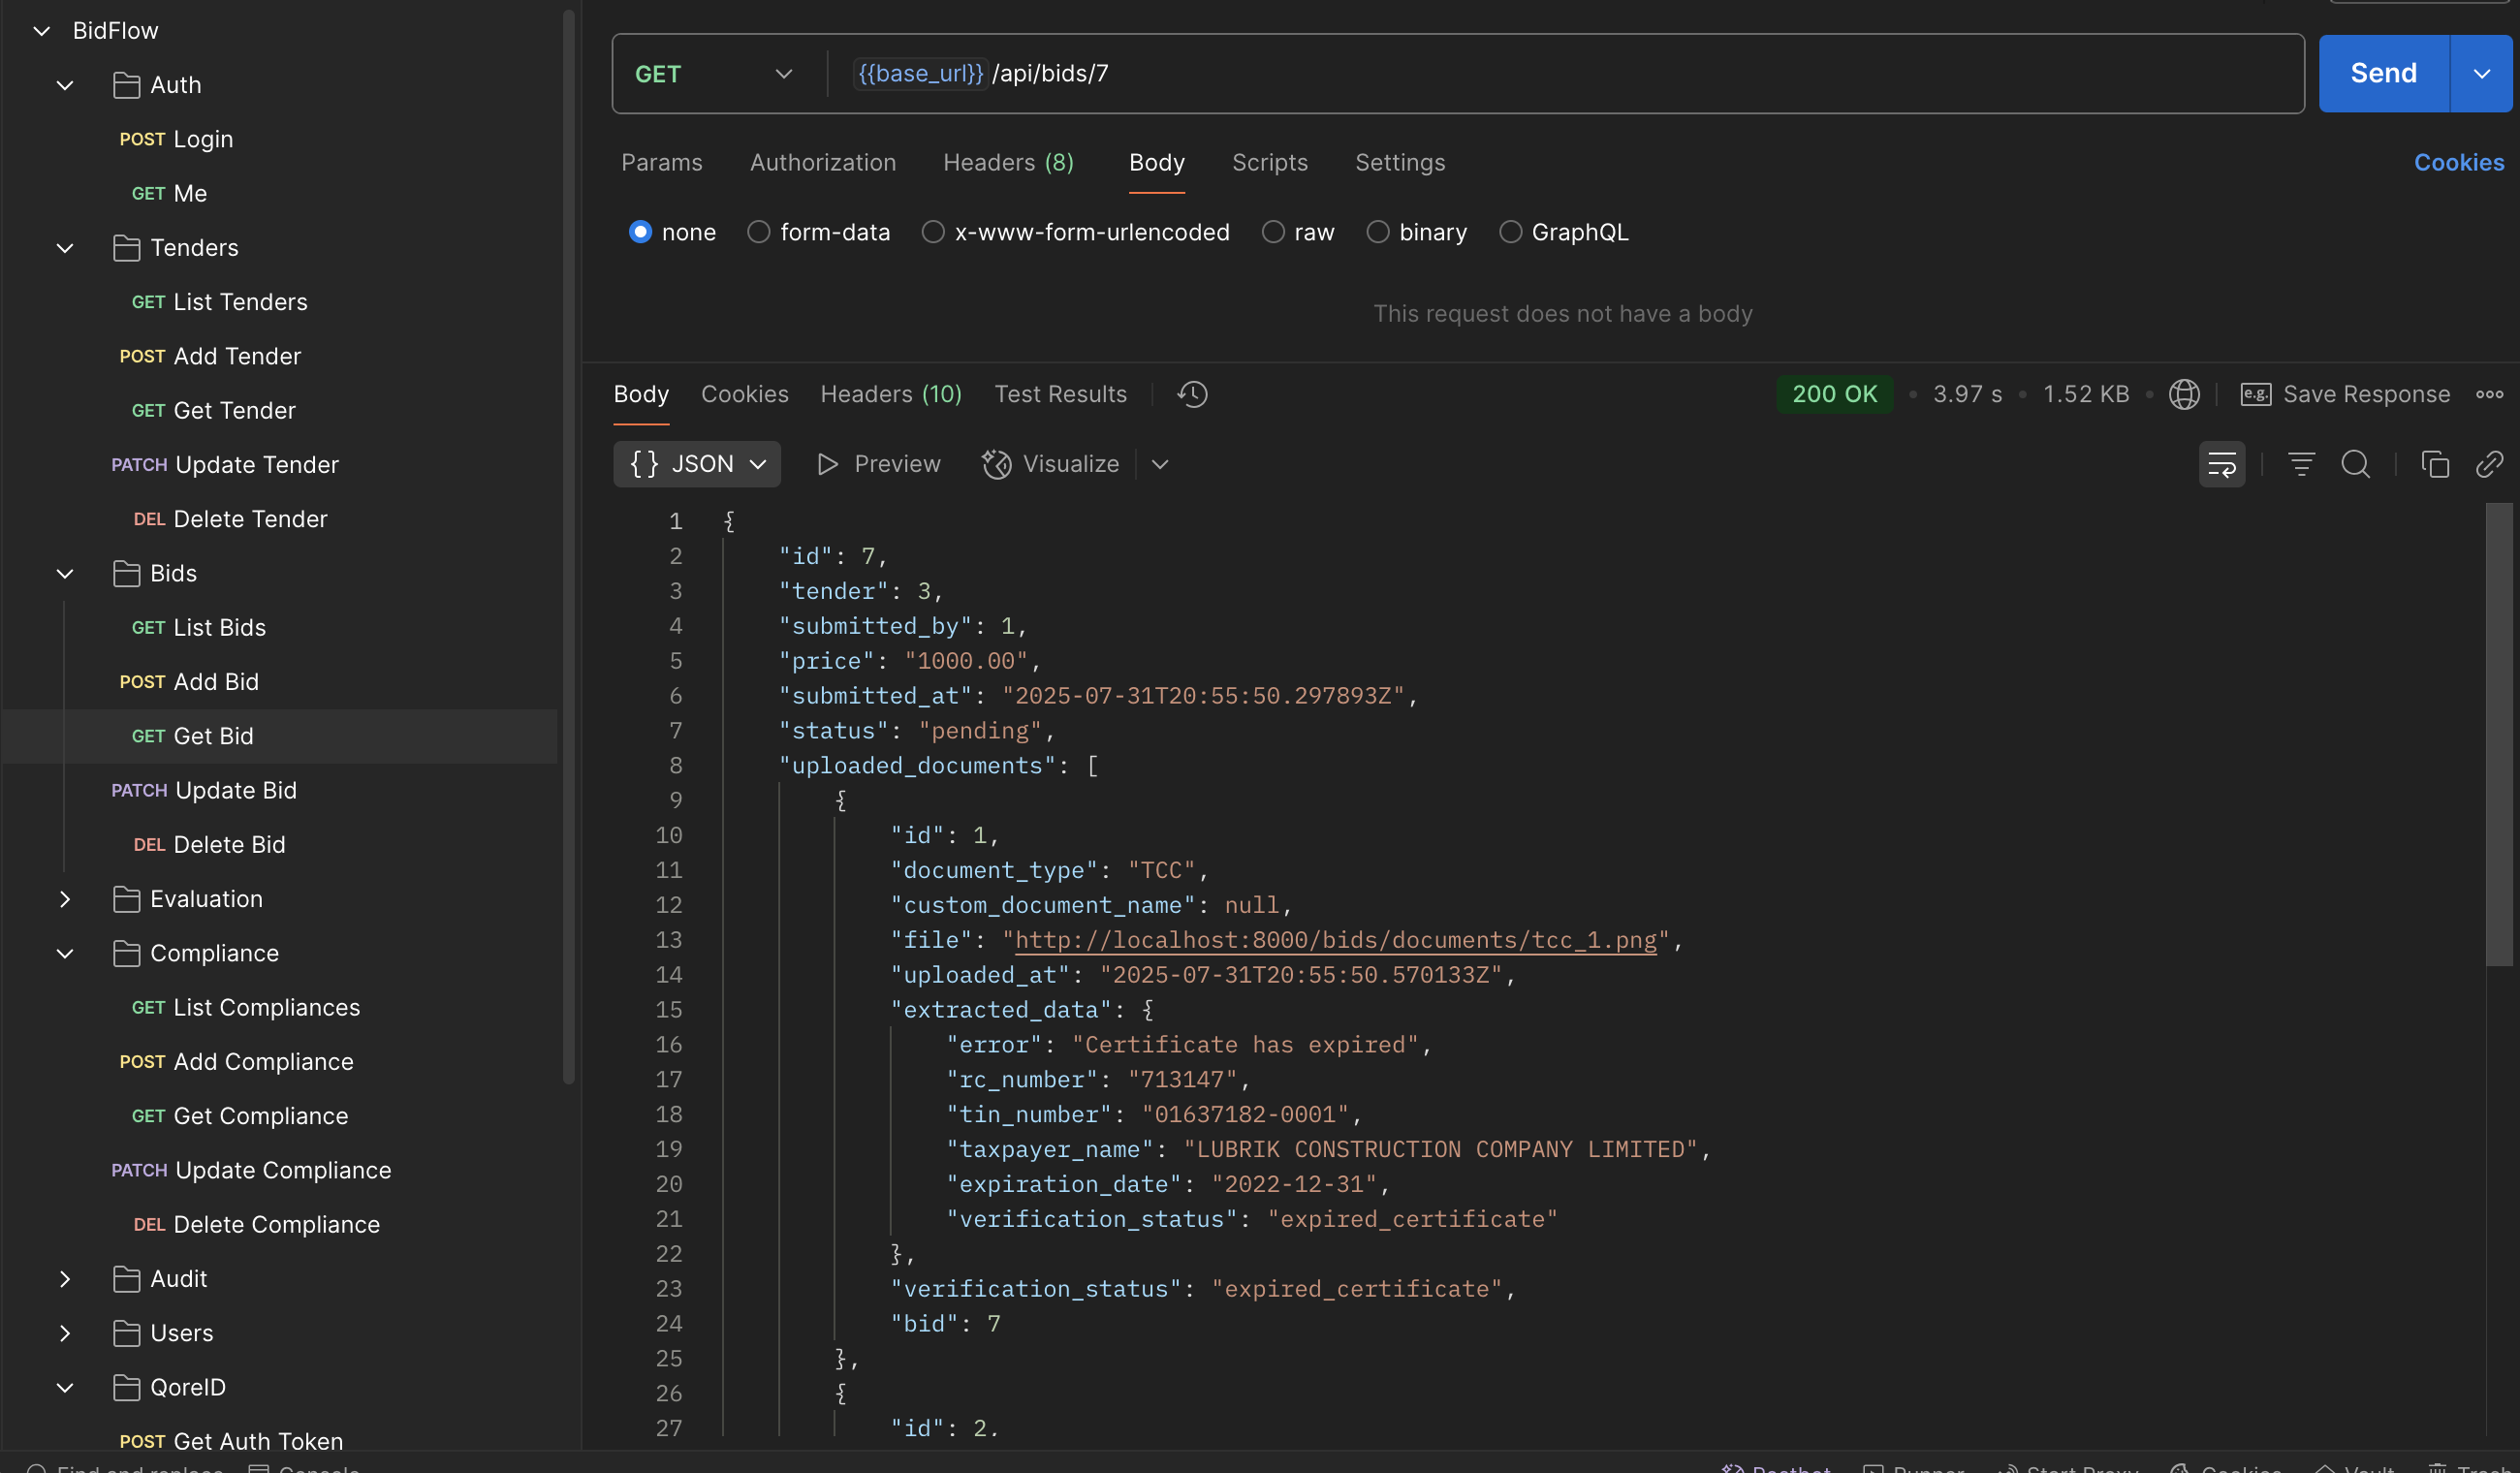Open search in response body

coord(2355,464)
